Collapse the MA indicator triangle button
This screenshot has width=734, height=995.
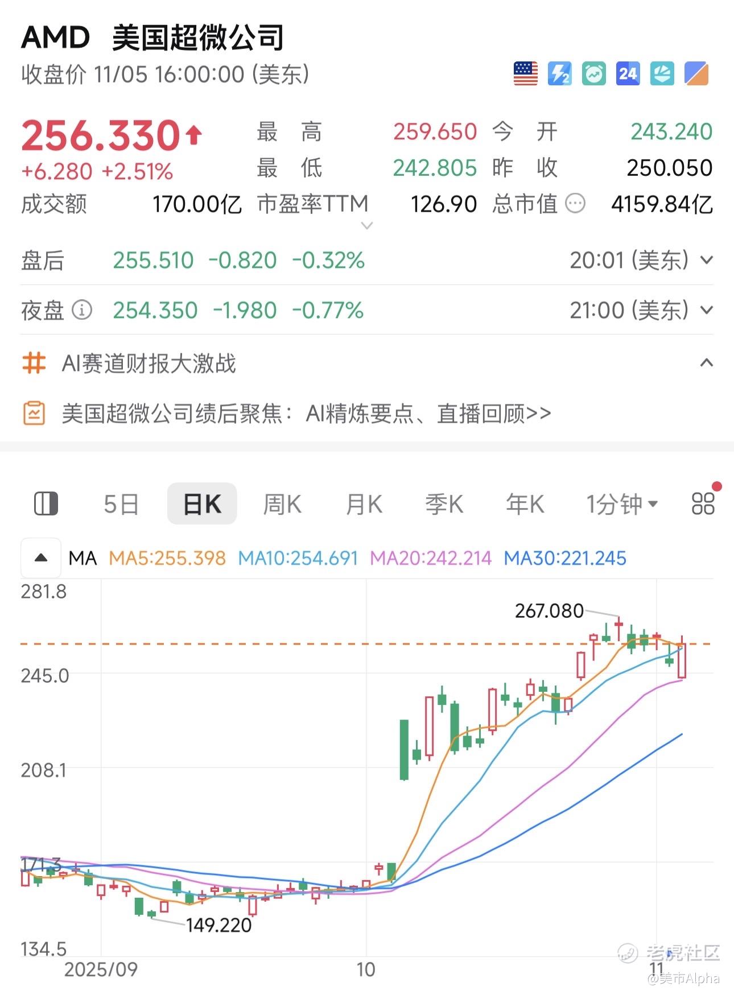(41, 558)
